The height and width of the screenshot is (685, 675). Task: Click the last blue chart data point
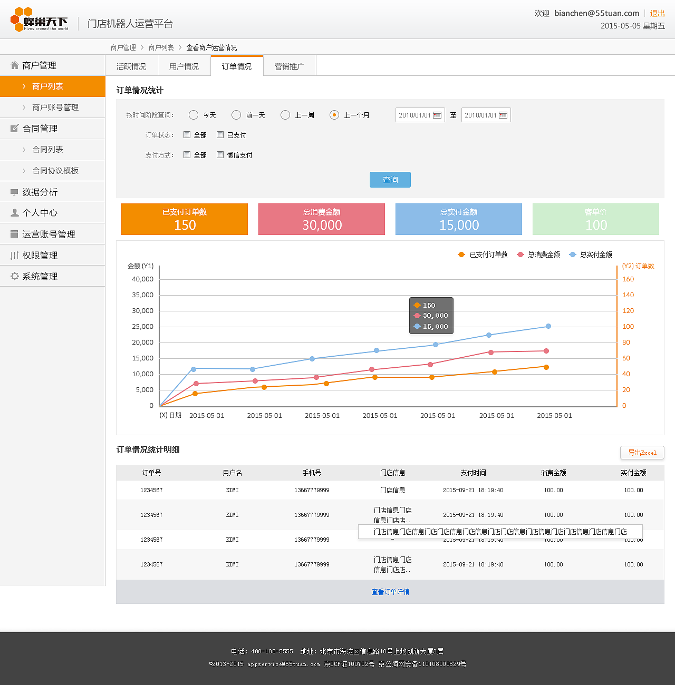(x=548, y=326)
